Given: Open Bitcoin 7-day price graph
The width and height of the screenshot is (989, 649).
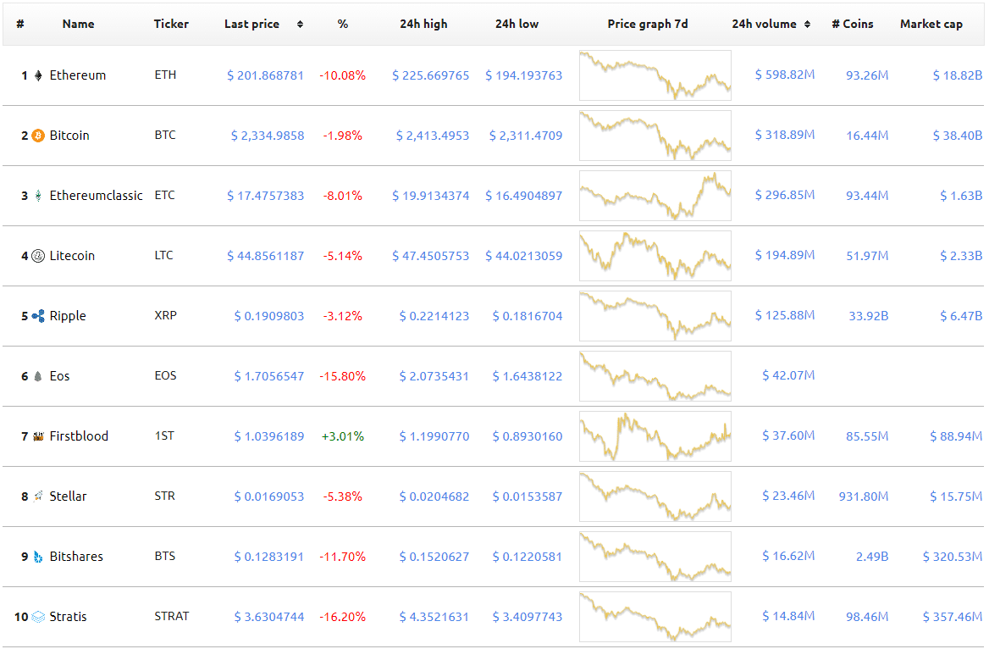Looking at the screenshot, I should (x=655, y=136).
